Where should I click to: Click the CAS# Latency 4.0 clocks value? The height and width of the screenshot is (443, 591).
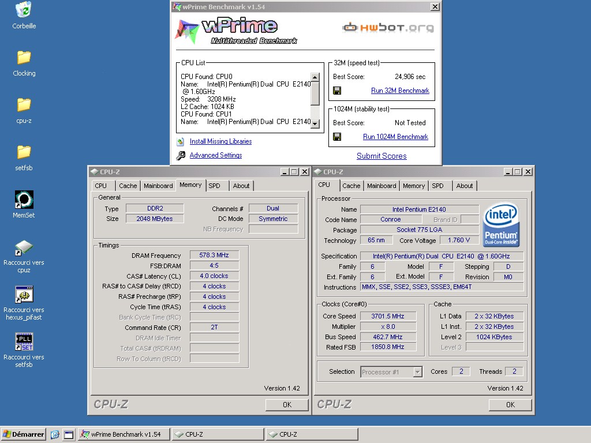click(x=214, y=276)
